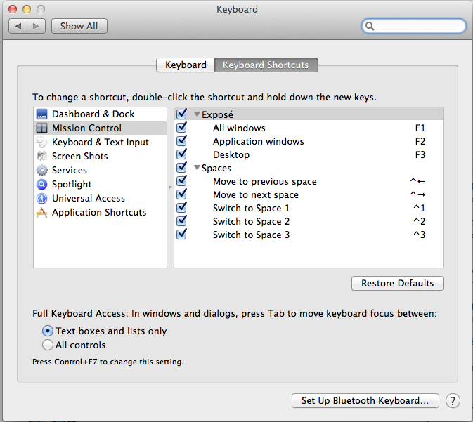Screen dimensions: 473x422
Task: Click the help question mark button
Action: 453,401
